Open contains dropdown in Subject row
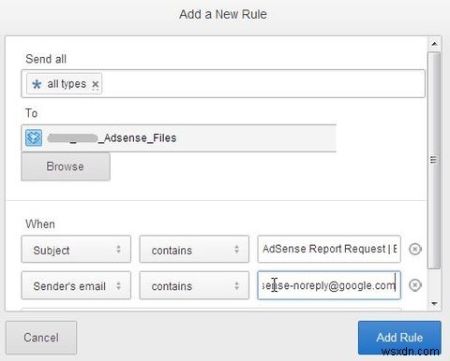 [x=194, y=249]
